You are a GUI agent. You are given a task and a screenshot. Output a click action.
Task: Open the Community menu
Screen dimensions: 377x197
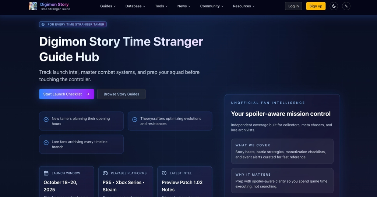(x=212, y=6)
